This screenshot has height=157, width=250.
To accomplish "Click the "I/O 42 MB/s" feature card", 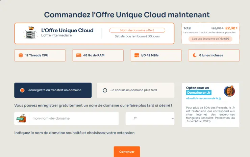I will pyautogui.click(x=156, y=55).
